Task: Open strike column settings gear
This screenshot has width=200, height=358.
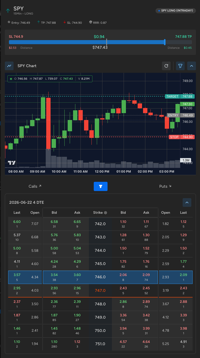Action: 105,213
